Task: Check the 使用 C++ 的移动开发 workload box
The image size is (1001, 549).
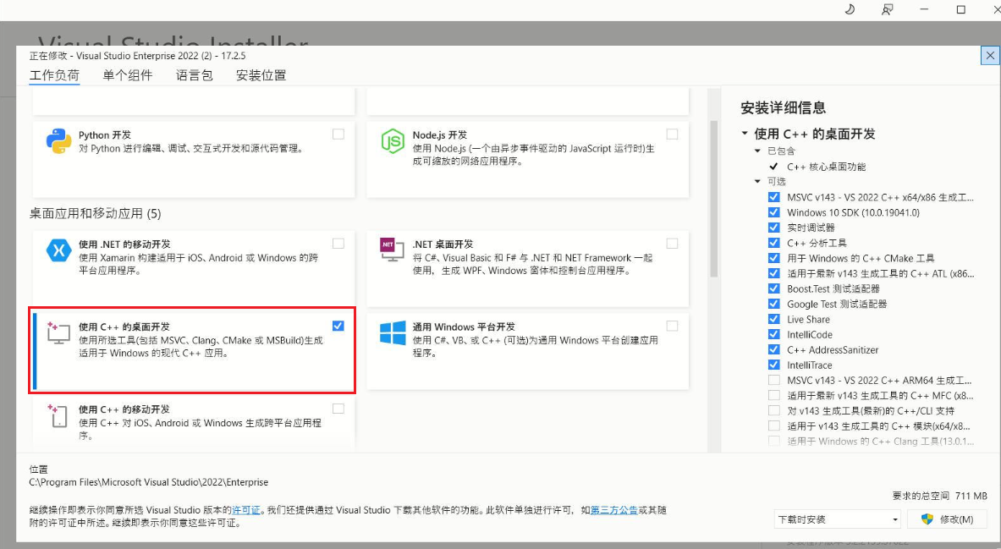Action: (338, 409)
